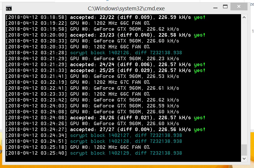
Task: Click the line showing 226.23 kH/s
Action: pyautogui.click(x=92, y=58)
